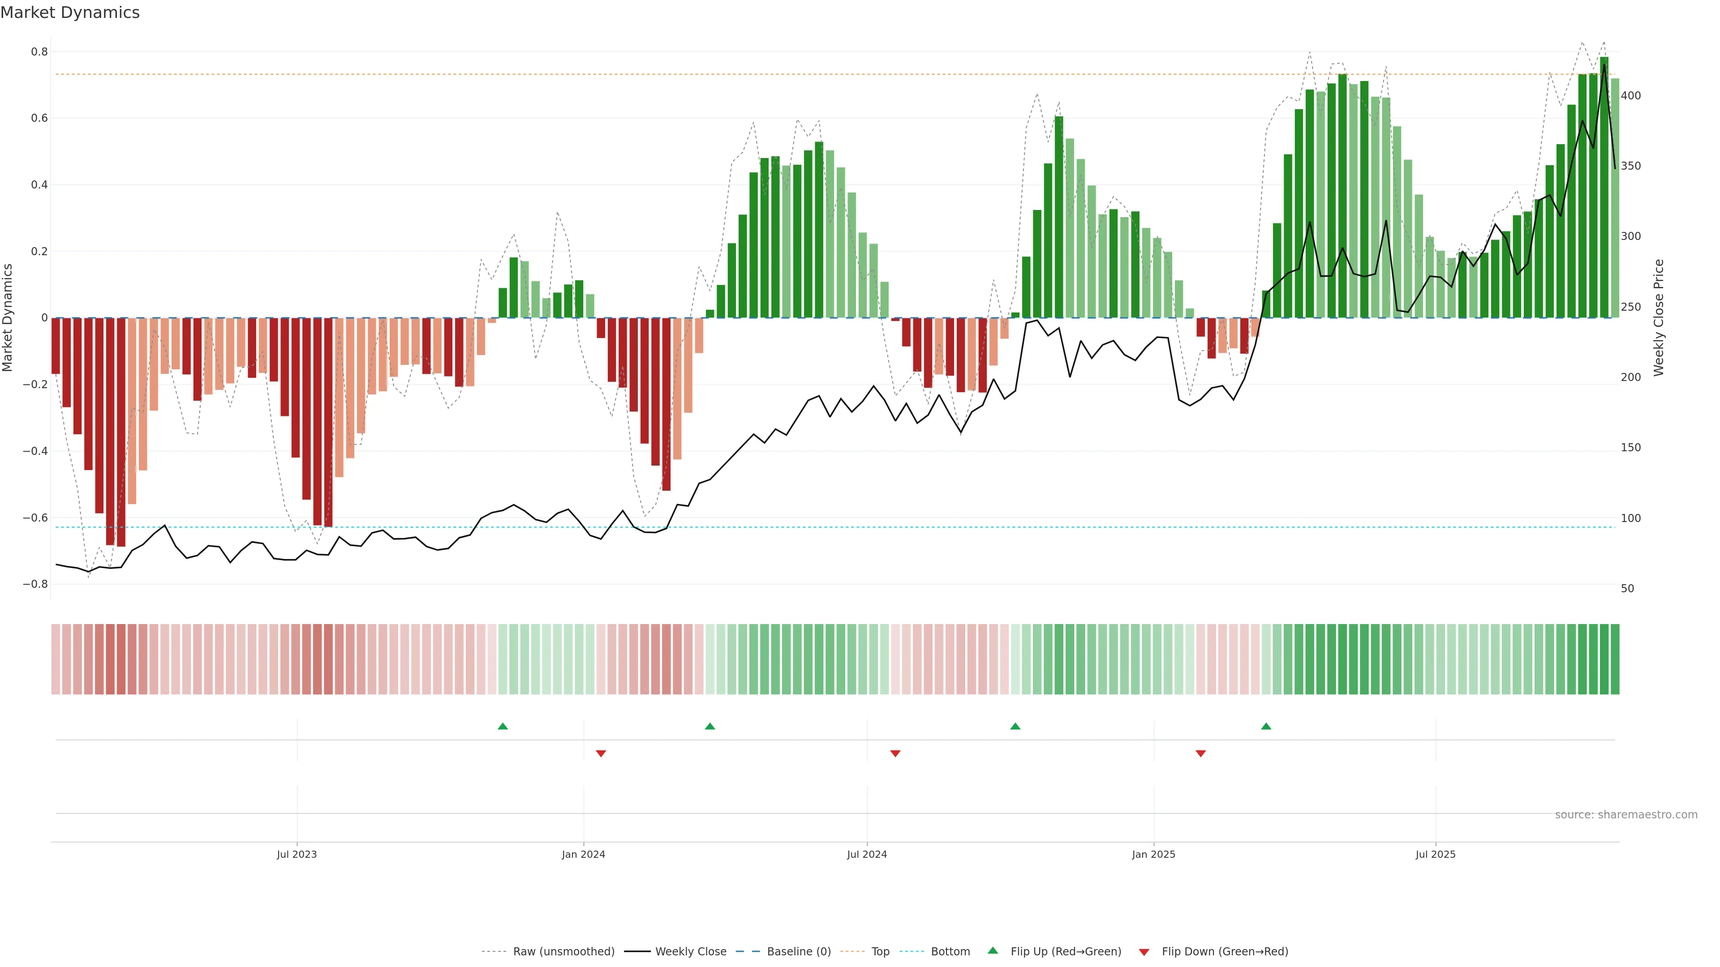Click the source: sharemaestro.com text
The width and height of the screenshot is (1720, 967).
point(1626,815)
